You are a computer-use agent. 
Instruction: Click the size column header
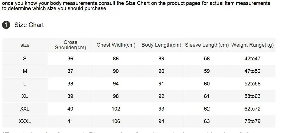click(25, 45)
